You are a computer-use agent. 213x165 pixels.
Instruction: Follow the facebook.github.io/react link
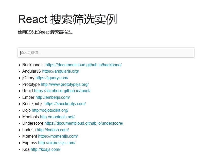[62, 91]
